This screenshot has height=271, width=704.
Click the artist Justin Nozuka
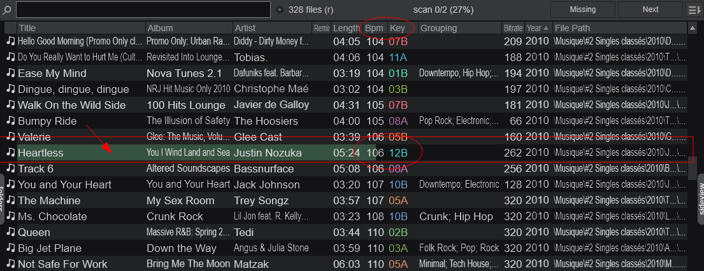point(268,153)
